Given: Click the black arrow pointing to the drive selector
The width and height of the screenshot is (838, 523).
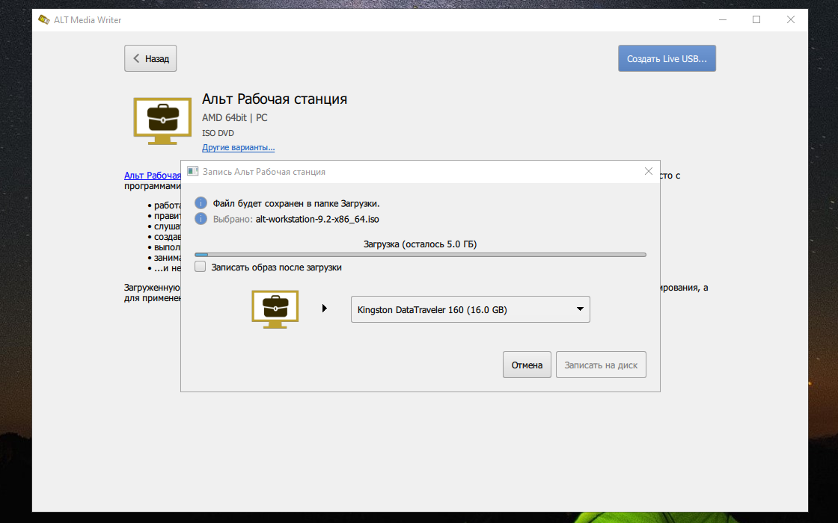Looking at the screenshot, I should click(x=325, y=309).
